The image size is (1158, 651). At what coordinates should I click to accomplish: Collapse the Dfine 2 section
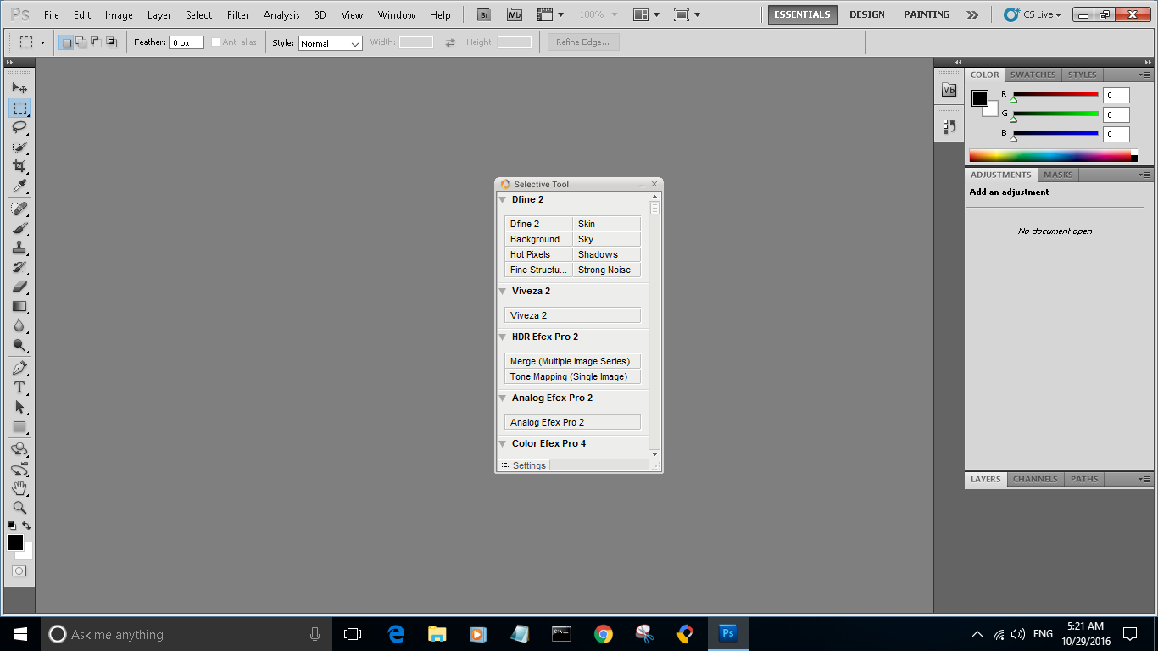pyautogui.click(x=503, y=200)
